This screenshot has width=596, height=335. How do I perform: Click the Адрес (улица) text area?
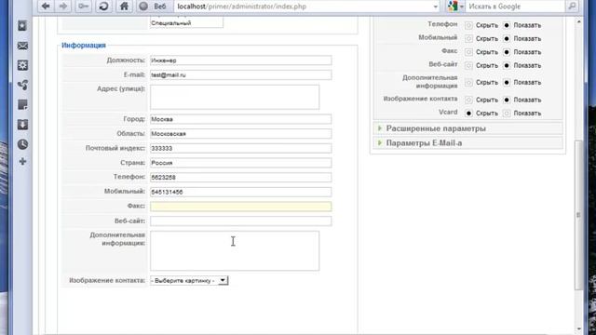tap(235, 97)
